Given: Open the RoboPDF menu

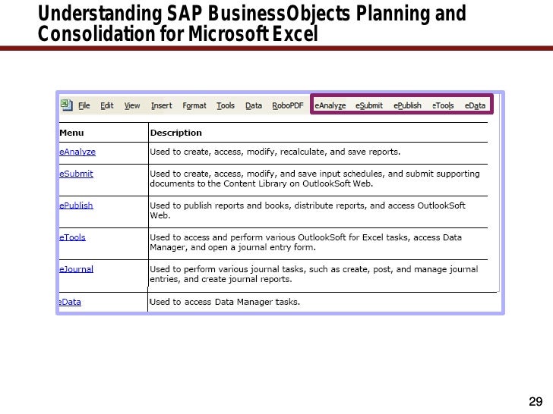Looking at the screenshot, I should tap(288, 105).
